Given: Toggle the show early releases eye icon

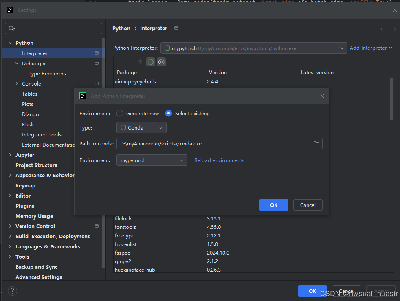Looking at the screenshot, I should [x=161, y=62].
